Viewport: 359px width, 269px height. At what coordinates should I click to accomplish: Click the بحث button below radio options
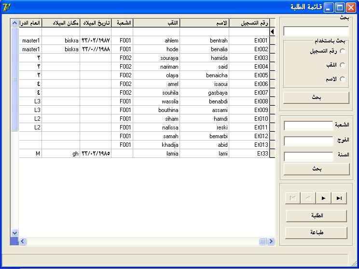317,98
